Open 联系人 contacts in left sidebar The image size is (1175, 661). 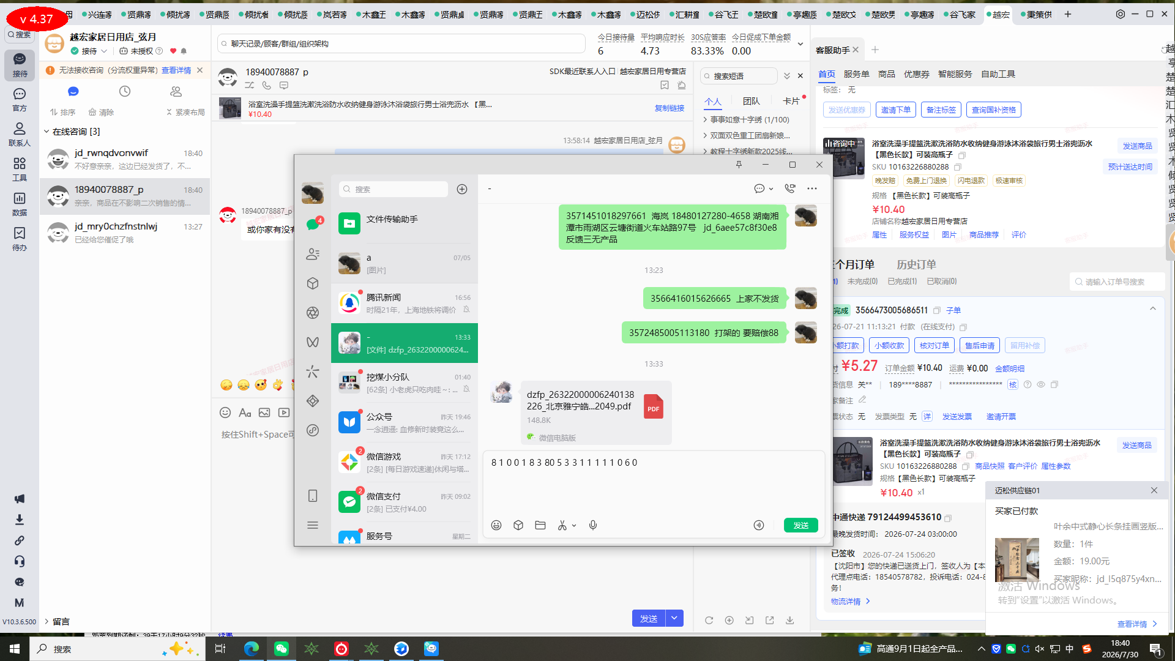click(20, 134)
